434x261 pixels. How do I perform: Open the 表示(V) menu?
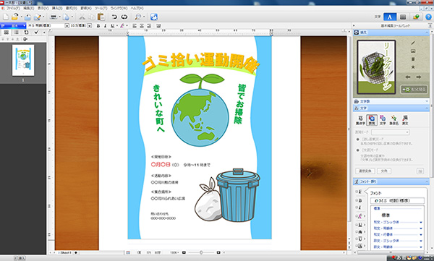click(x=43, y=8)
